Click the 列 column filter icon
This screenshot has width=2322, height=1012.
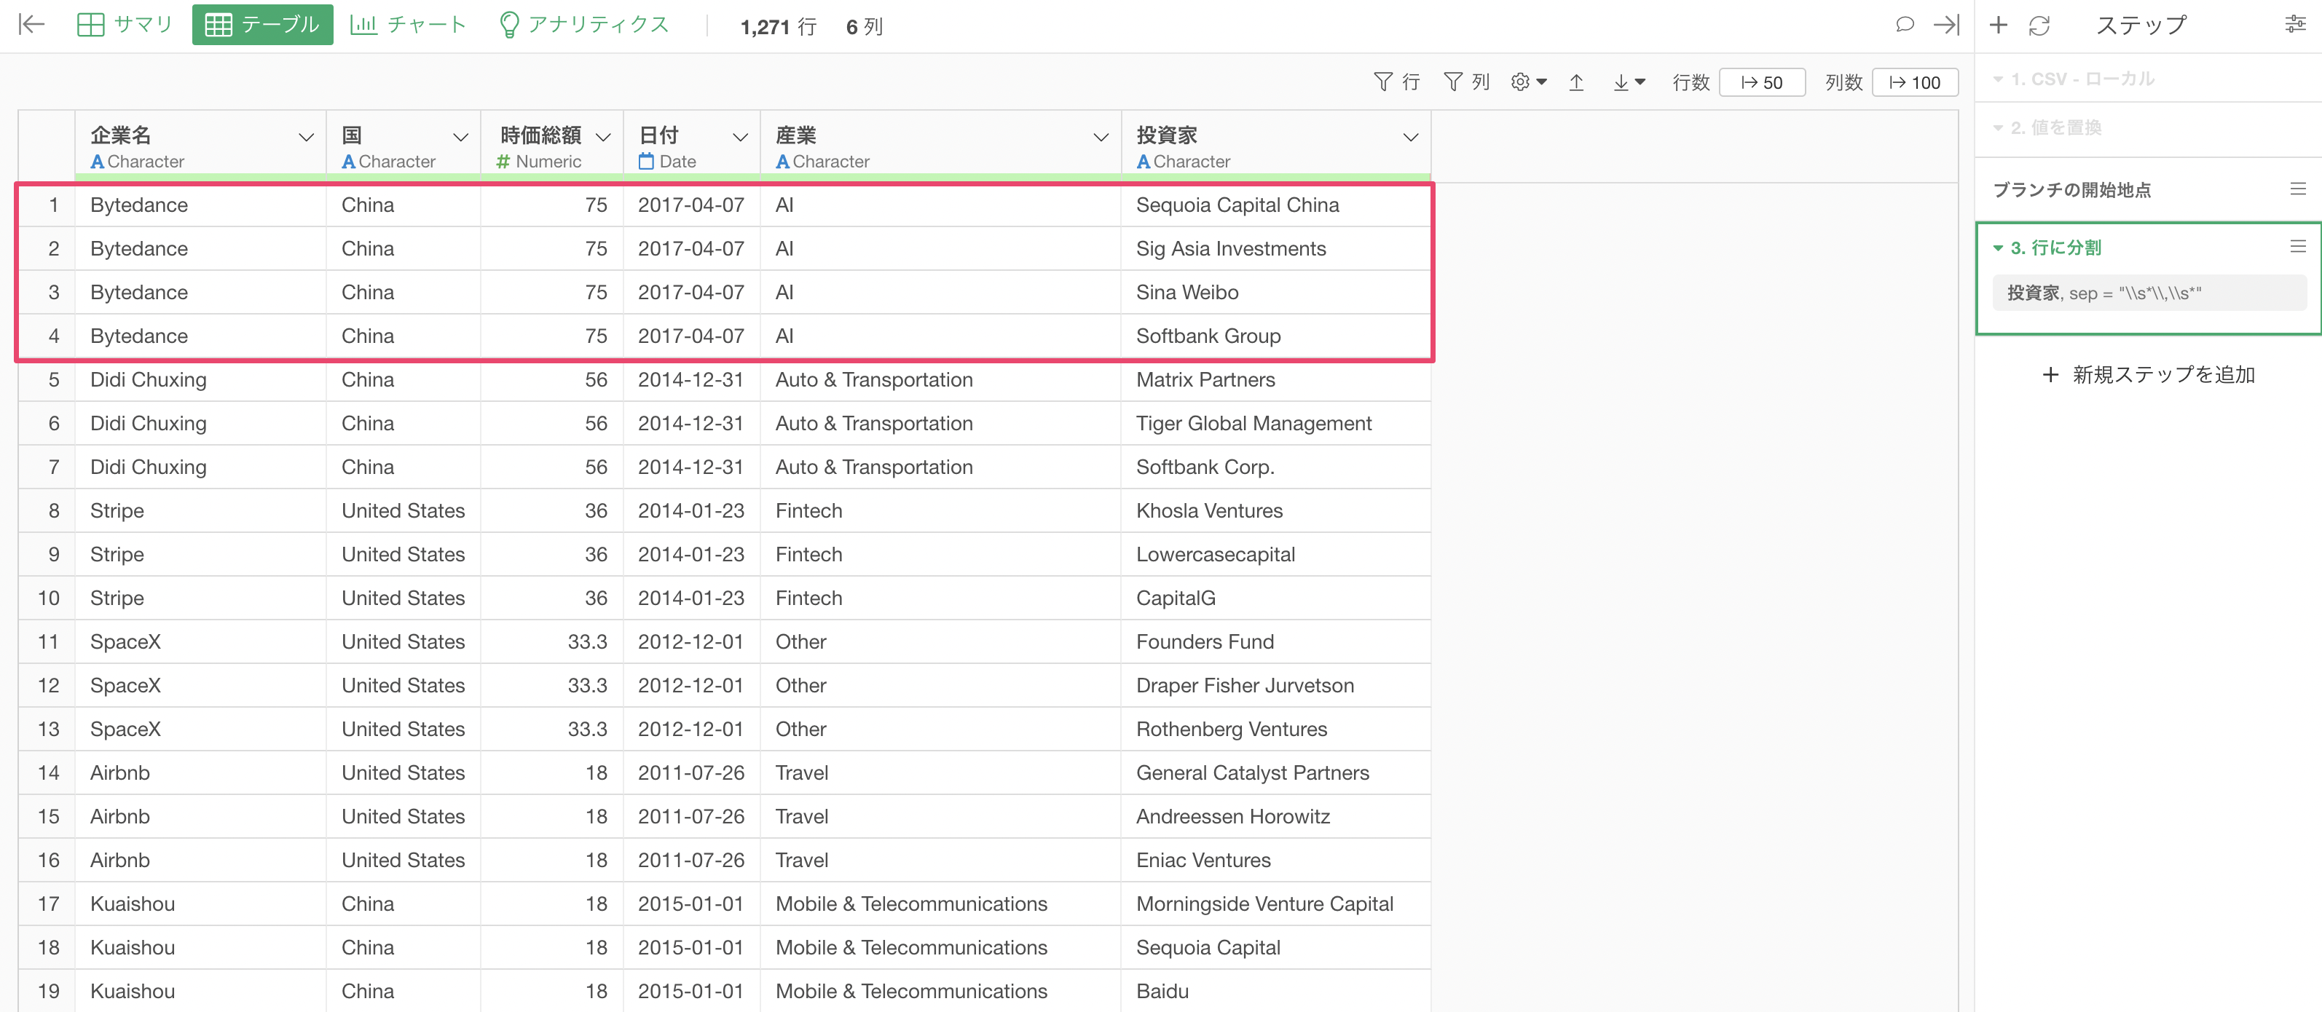click(1467, 82)
